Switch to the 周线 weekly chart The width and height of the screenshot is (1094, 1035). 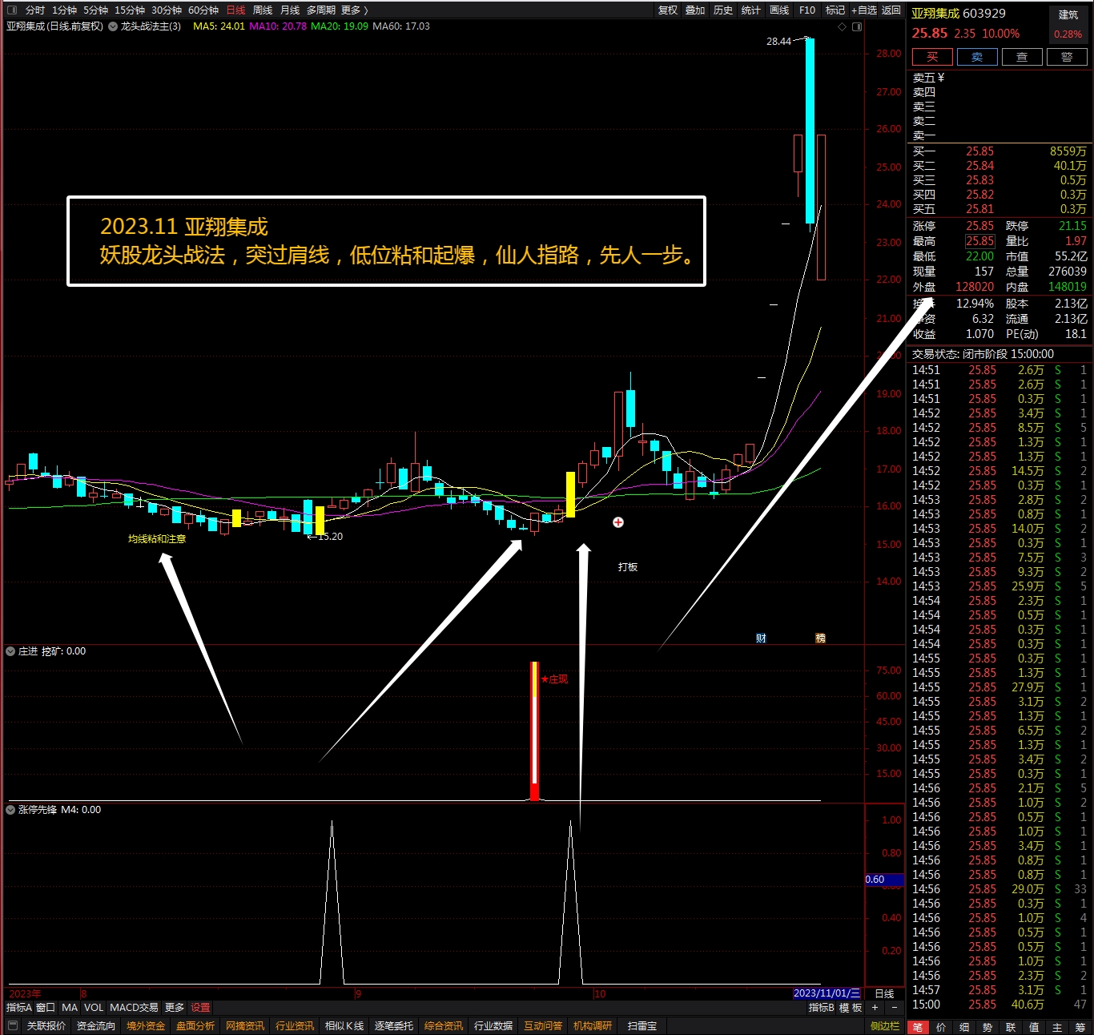(x=263, y=10)
